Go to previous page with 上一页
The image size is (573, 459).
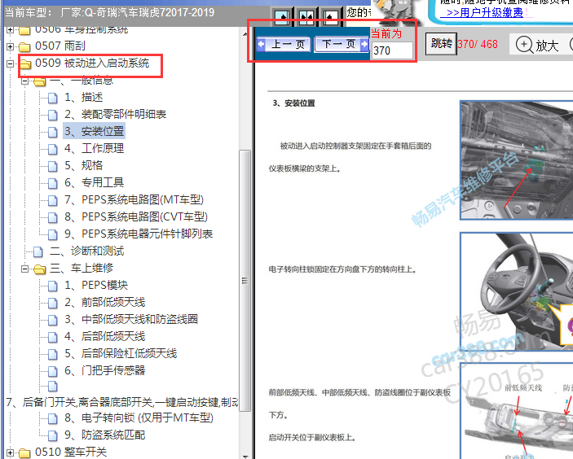coord(284,45)
